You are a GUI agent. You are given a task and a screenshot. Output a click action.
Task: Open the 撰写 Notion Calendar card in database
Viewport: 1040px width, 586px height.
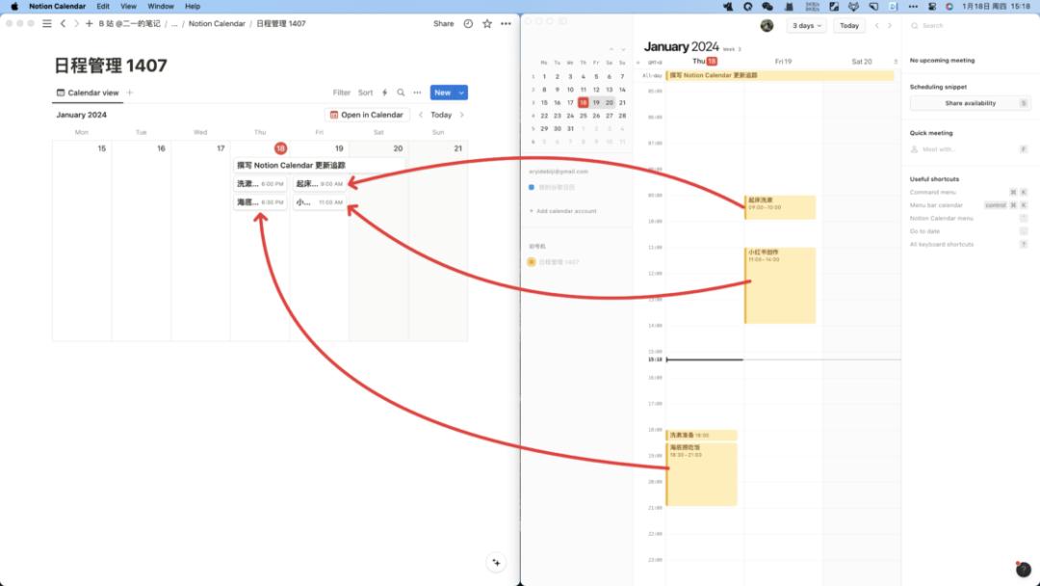[319, 165]
